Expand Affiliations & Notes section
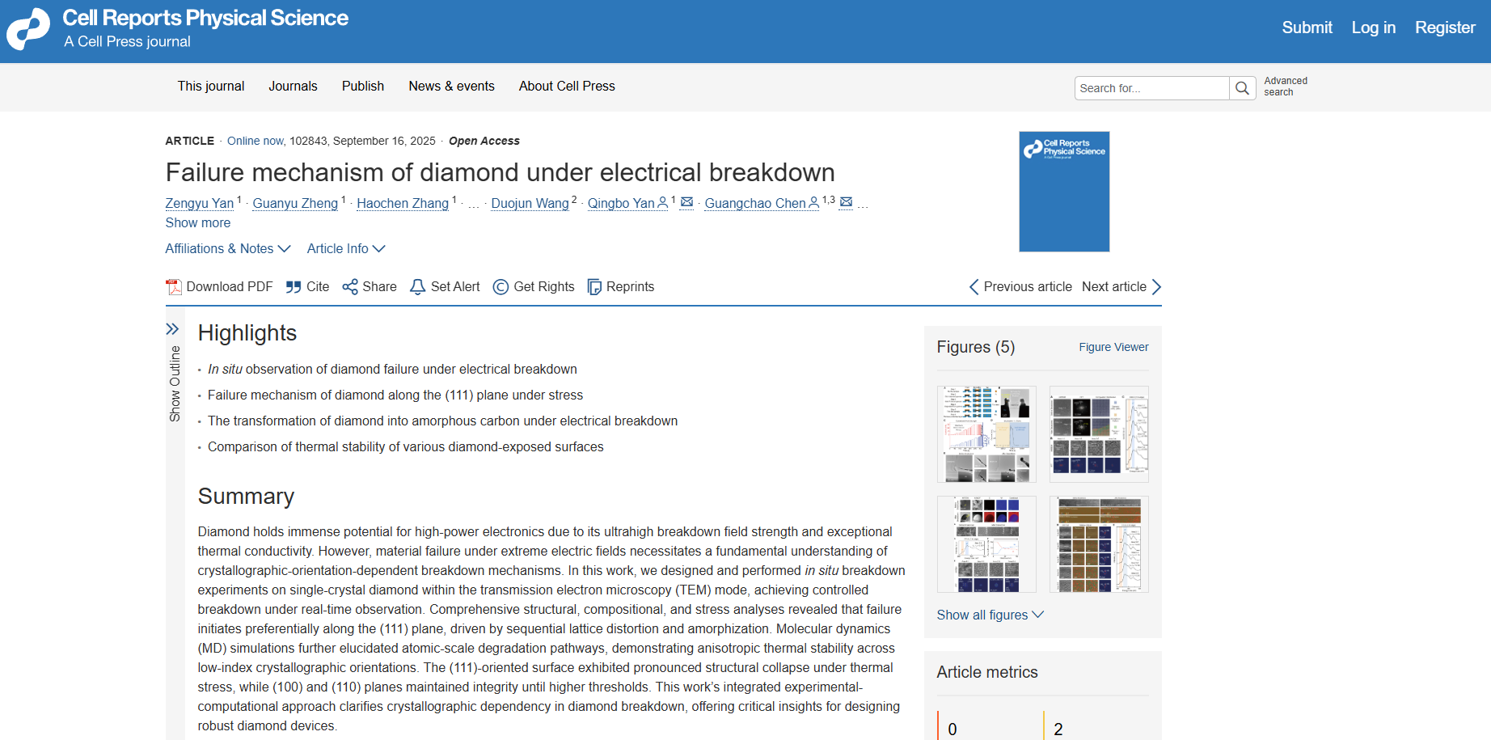The image size is (1491, 740). tap(227, 248)
